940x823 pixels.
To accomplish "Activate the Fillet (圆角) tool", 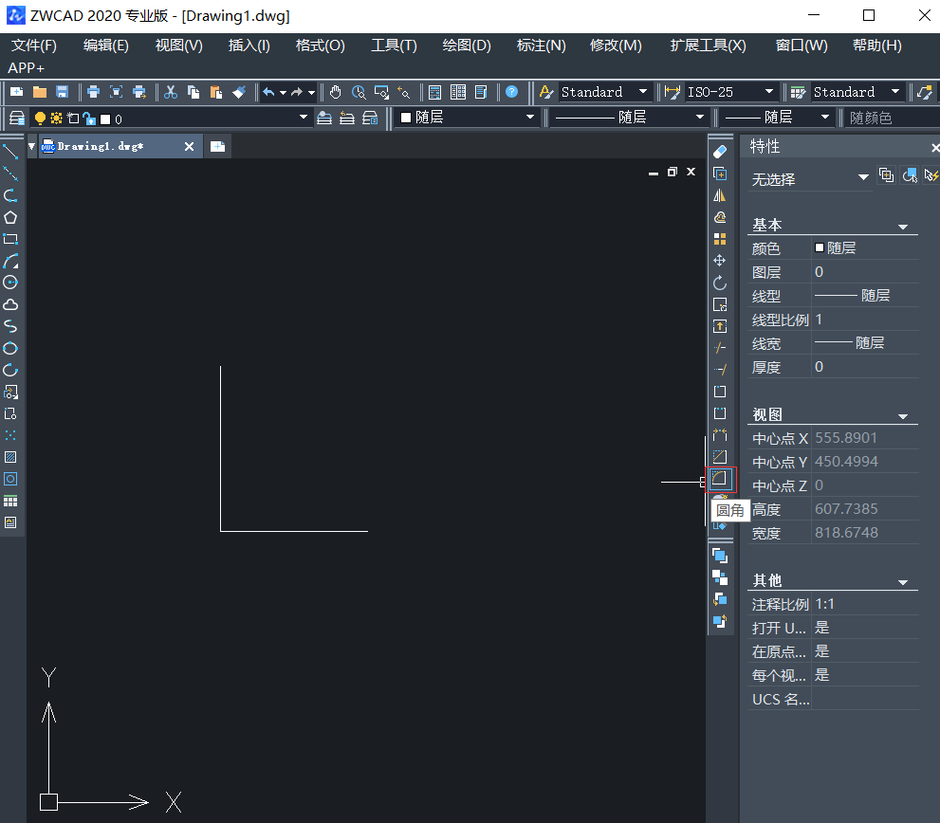I will coord(720,479).
